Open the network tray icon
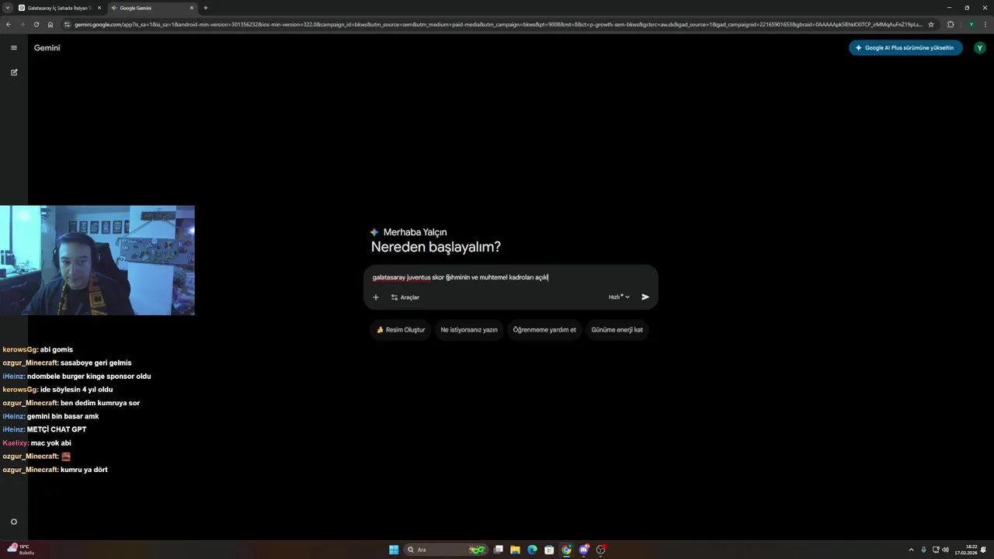The width and height of the screenshot is (994, 559). 936,550
